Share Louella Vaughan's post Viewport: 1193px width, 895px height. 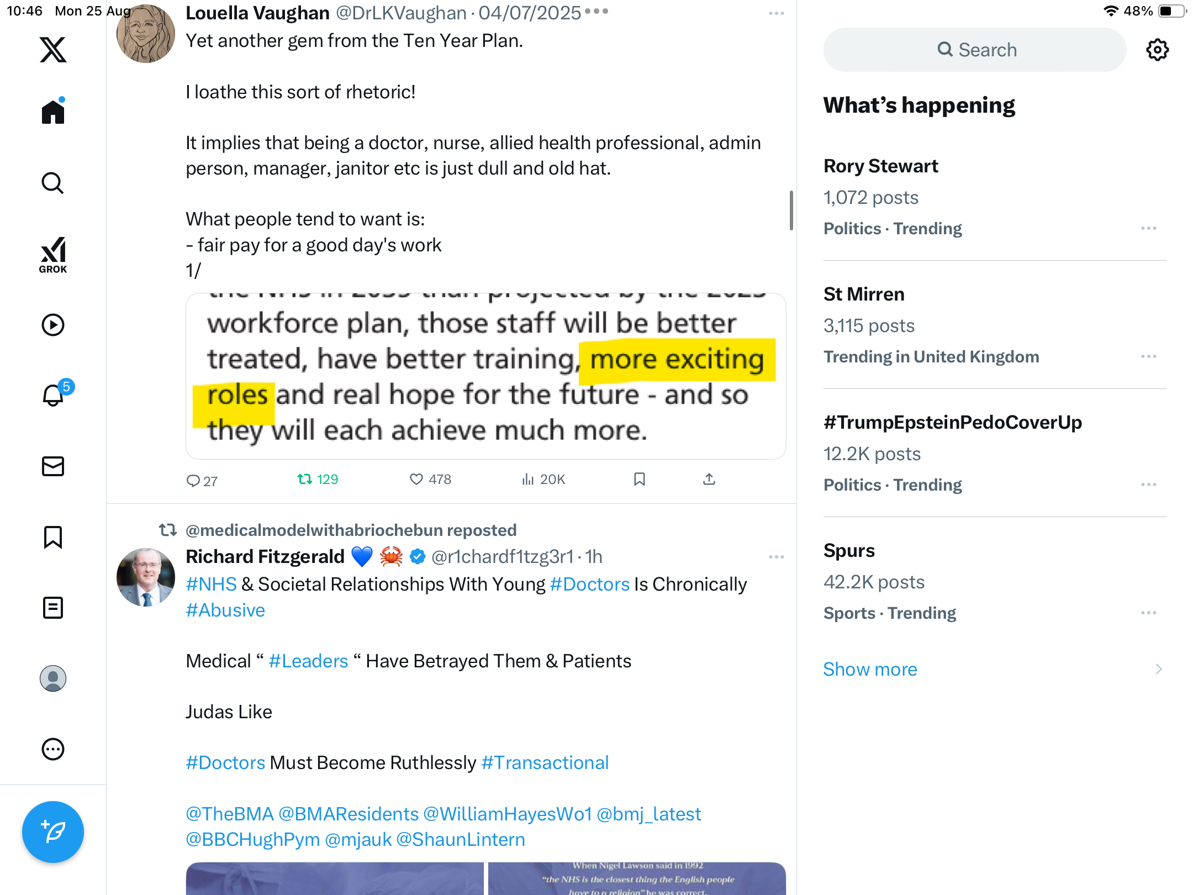point(709,479)
